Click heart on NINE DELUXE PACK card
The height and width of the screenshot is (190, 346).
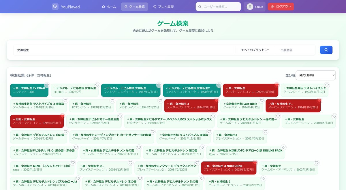pos(284,147)
